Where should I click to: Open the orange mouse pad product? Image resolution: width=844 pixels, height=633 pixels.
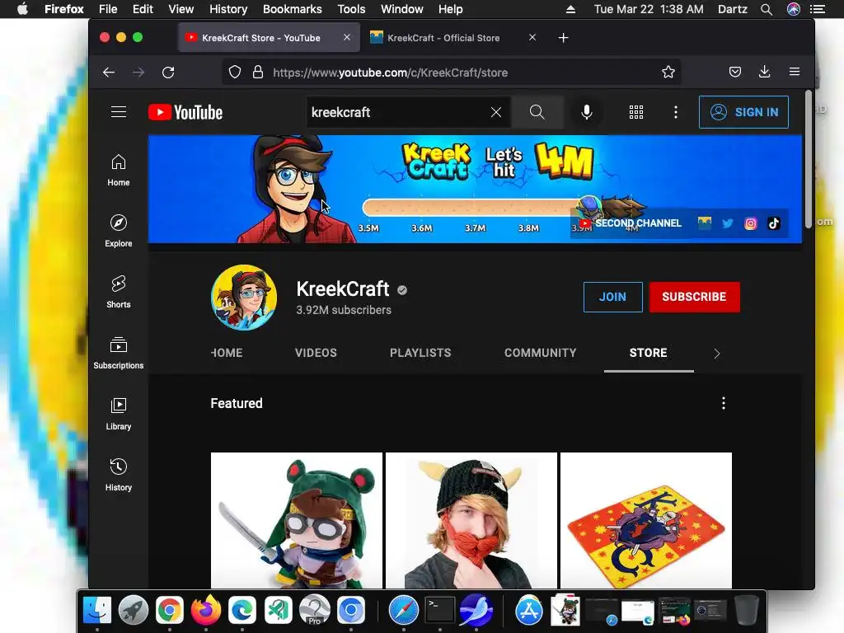click(646, 521)
